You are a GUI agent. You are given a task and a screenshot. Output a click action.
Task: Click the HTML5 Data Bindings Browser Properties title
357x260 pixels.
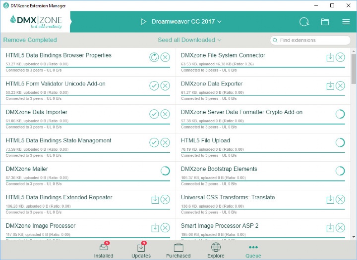(59, 55)
